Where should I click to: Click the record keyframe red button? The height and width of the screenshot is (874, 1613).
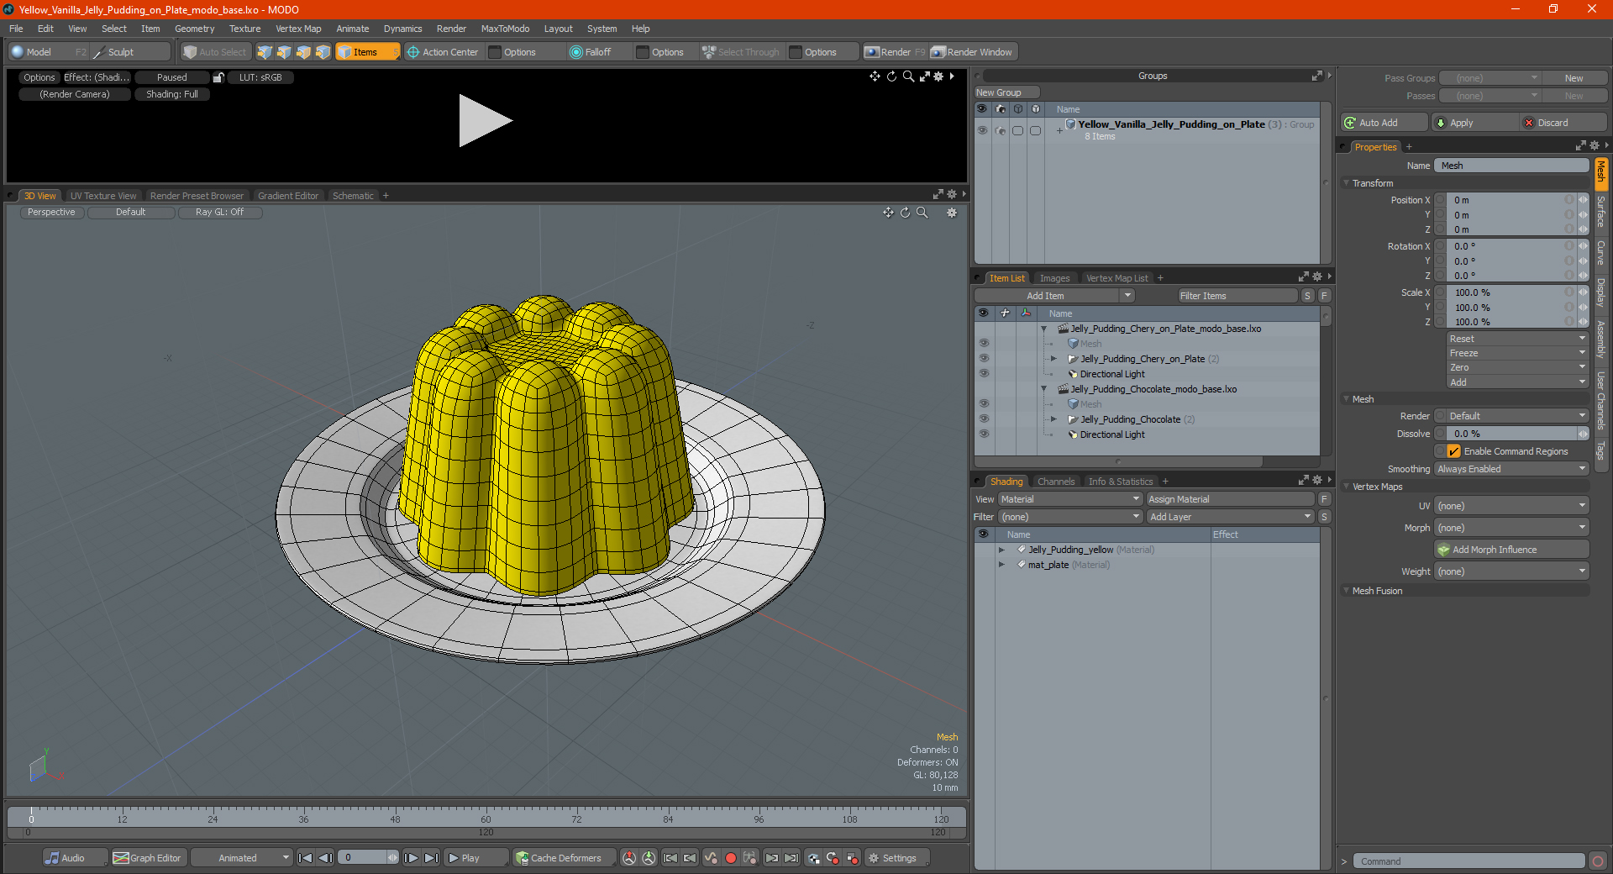[x=731, y=858]
